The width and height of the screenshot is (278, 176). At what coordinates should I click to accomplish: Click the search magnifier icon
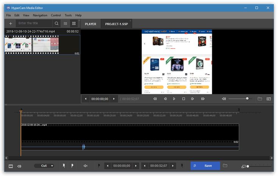point(57,23)
